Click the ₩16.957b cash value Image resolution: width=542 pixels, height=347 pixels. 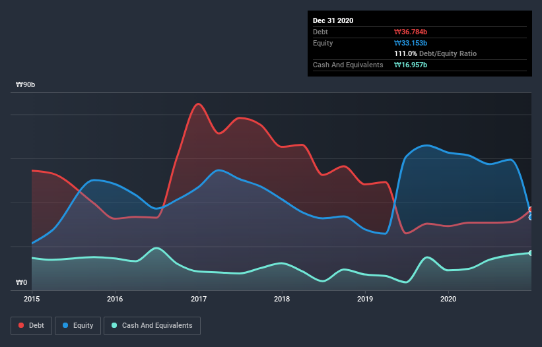(411, 65)
